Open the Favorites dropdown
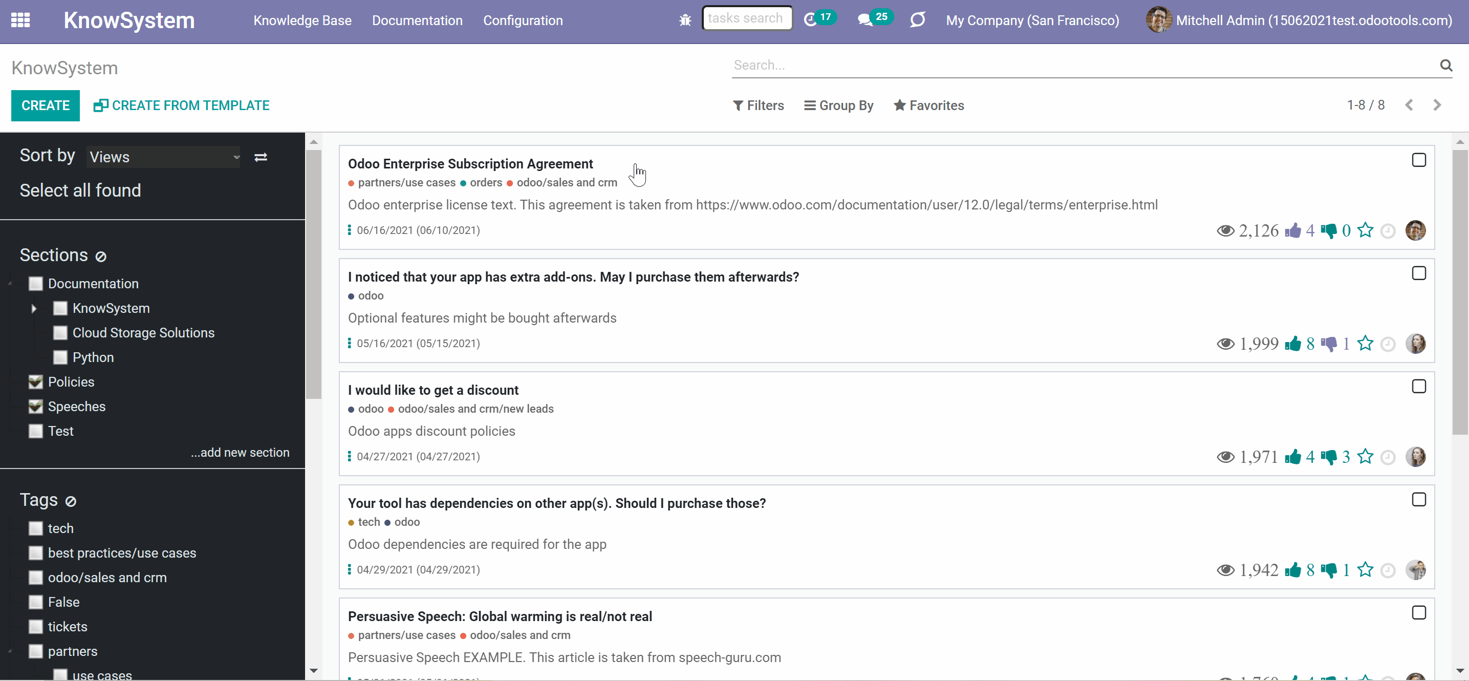Image resolution: width=1469 pixels, height=681 pixels. [x=929, y=105]
